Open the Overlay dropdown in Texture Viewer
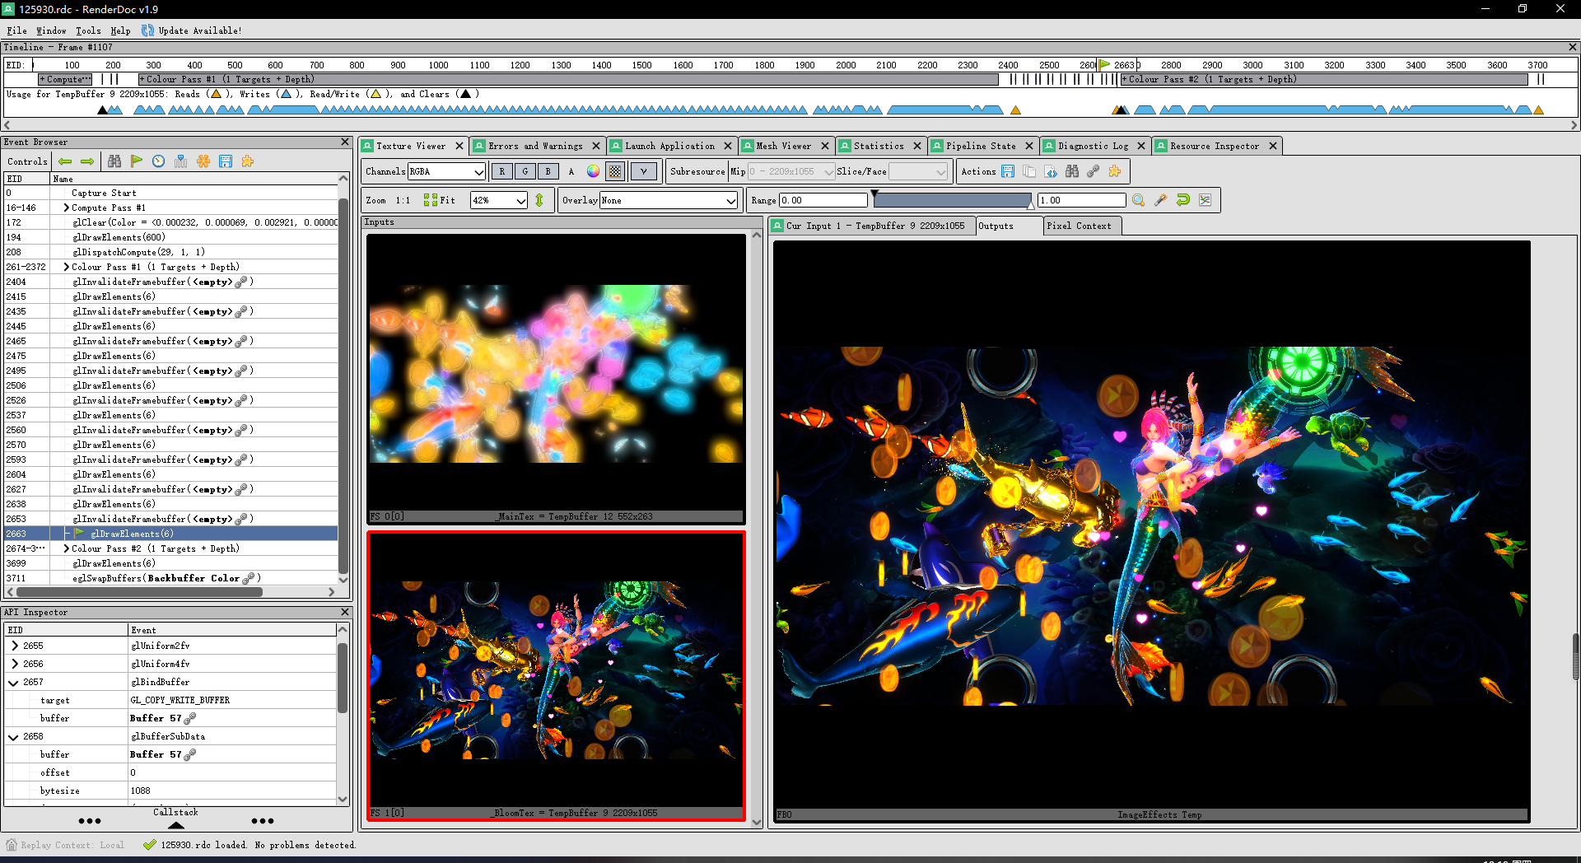The width and height of the screenshot is (1581, 863). (667, 200)
